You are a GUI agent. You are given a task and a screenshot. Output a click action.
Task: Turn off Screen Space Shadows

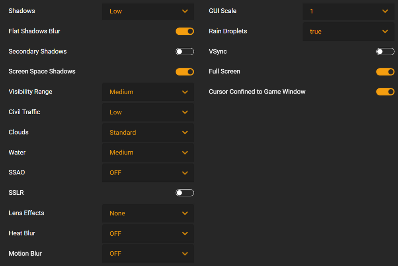185,72
